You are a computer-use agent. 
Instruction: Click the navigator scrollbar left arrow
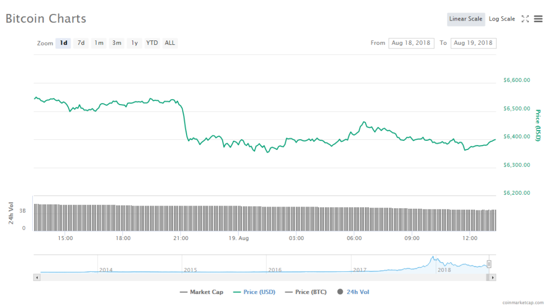pos(37,277)
